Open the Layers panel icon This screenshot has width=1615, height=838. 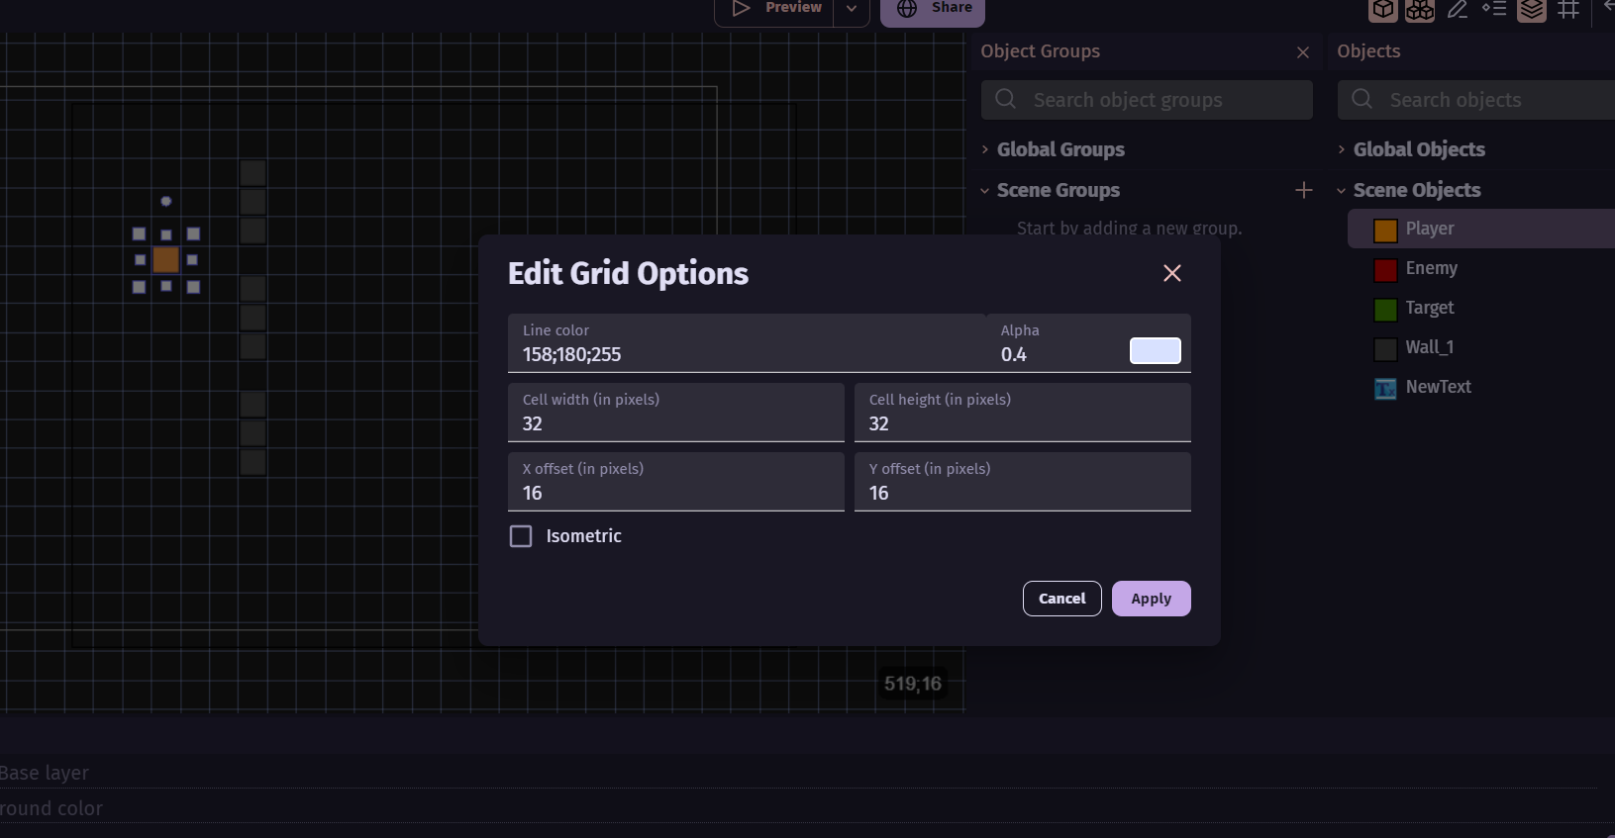click(x=1532, y=10)
